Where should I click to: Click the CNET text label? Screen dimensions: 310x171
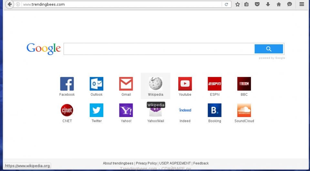coord(67,121)
